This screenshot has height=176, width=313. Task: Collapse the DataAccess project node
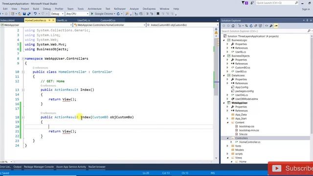[x=224, y=75]
